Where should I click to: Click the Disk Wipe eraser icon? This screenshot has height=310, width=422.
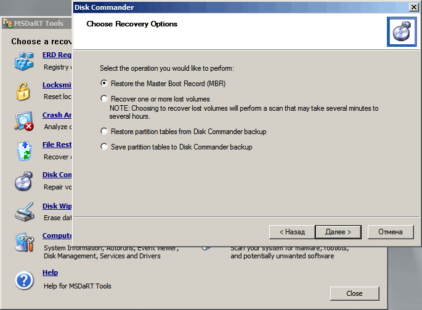click(25, 212)
